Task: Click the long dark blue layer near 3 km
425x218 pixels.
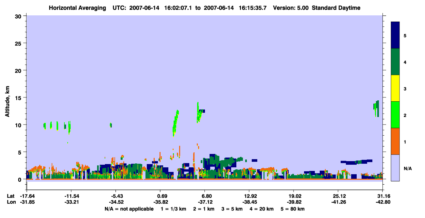Action: [356, 162]
